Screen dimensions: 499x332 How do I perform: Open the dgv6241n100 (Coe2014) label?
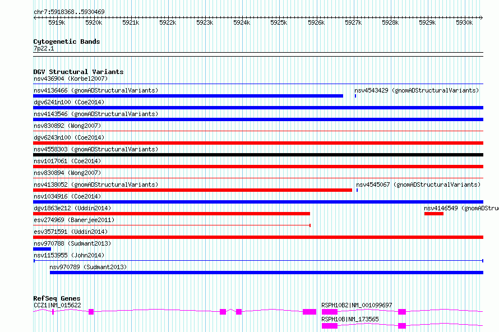pos(69,102)
